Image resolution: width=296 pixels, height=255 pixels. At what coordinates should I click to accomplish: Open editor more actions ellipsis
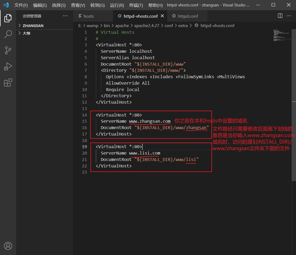289,16
